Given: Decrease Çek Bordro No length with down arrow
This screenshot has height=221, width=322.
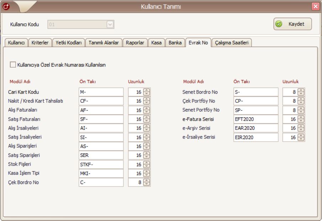Looking at the screenshot, I should (x=147, y=184).
